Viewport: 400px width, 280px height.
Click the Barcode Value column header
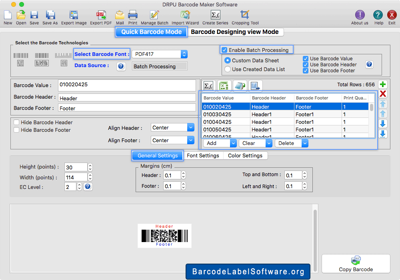tap(226, 98)
